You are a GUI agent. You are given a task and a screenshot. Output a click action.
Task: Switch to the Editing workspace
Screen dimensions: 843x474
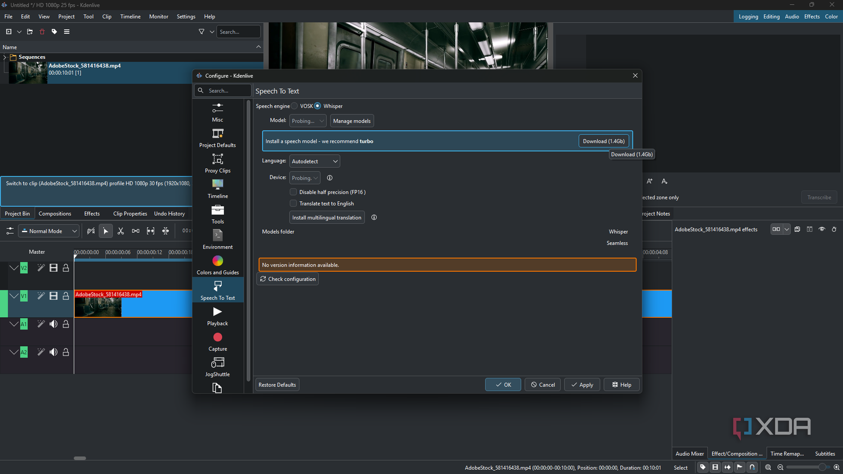[x=771, y=16]
